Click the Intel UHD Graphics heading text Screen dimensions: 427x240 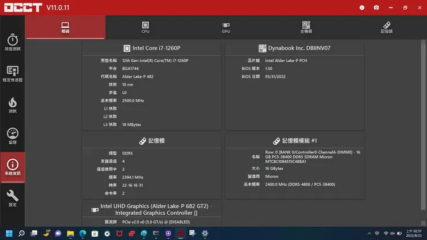[156, 209]
